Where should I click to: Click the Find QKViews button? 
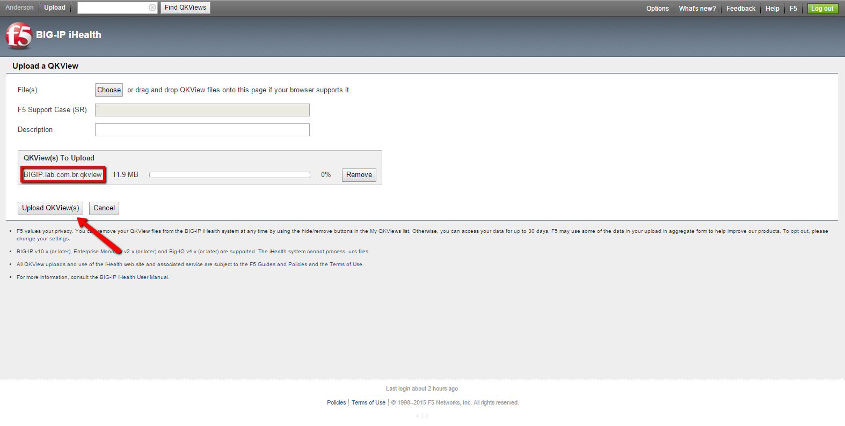(185, 8)
